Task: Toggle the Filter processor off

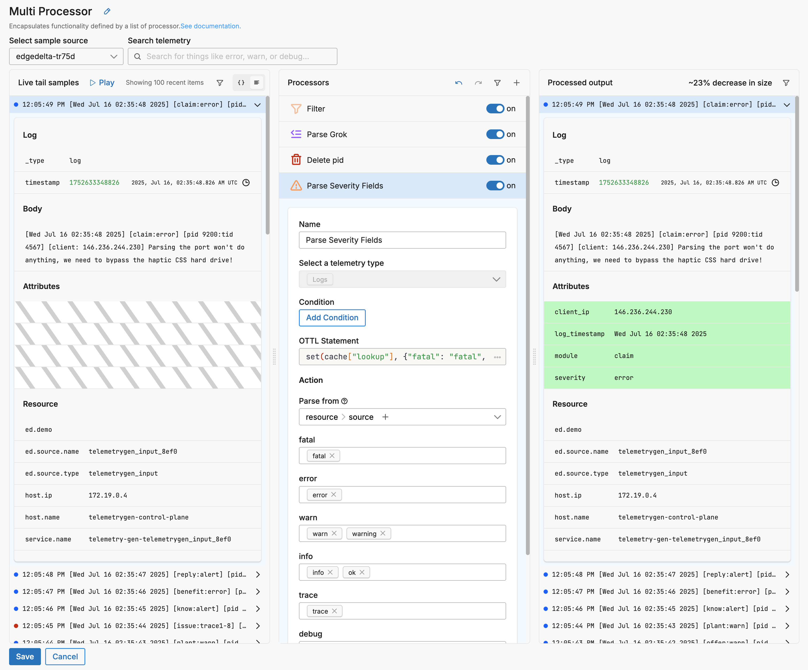Action: [495, 109]
